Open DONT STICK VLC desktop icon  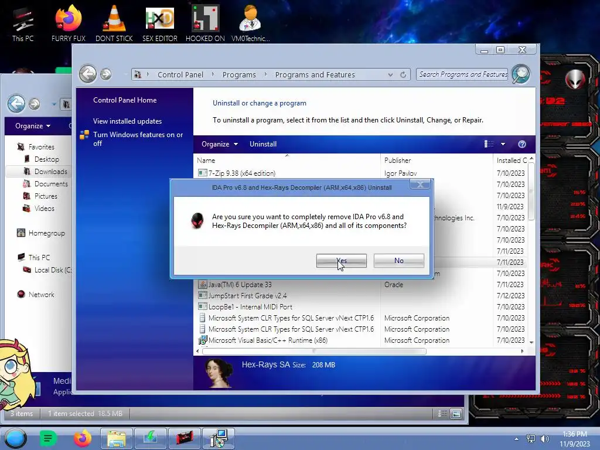pos(114,23)
